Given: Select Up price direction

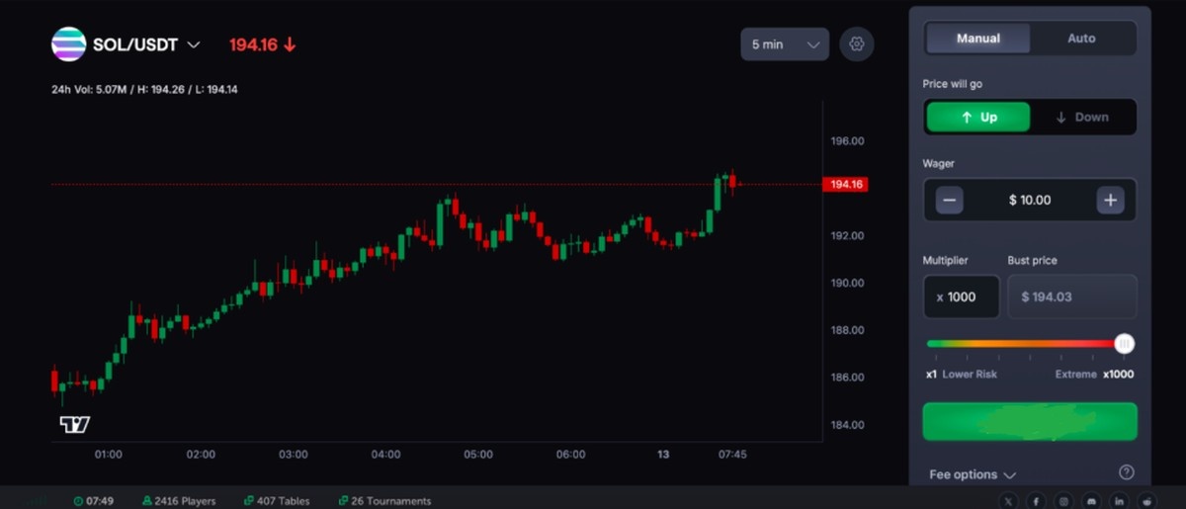Looking at the screenshot, I should [x=978, y=117].
